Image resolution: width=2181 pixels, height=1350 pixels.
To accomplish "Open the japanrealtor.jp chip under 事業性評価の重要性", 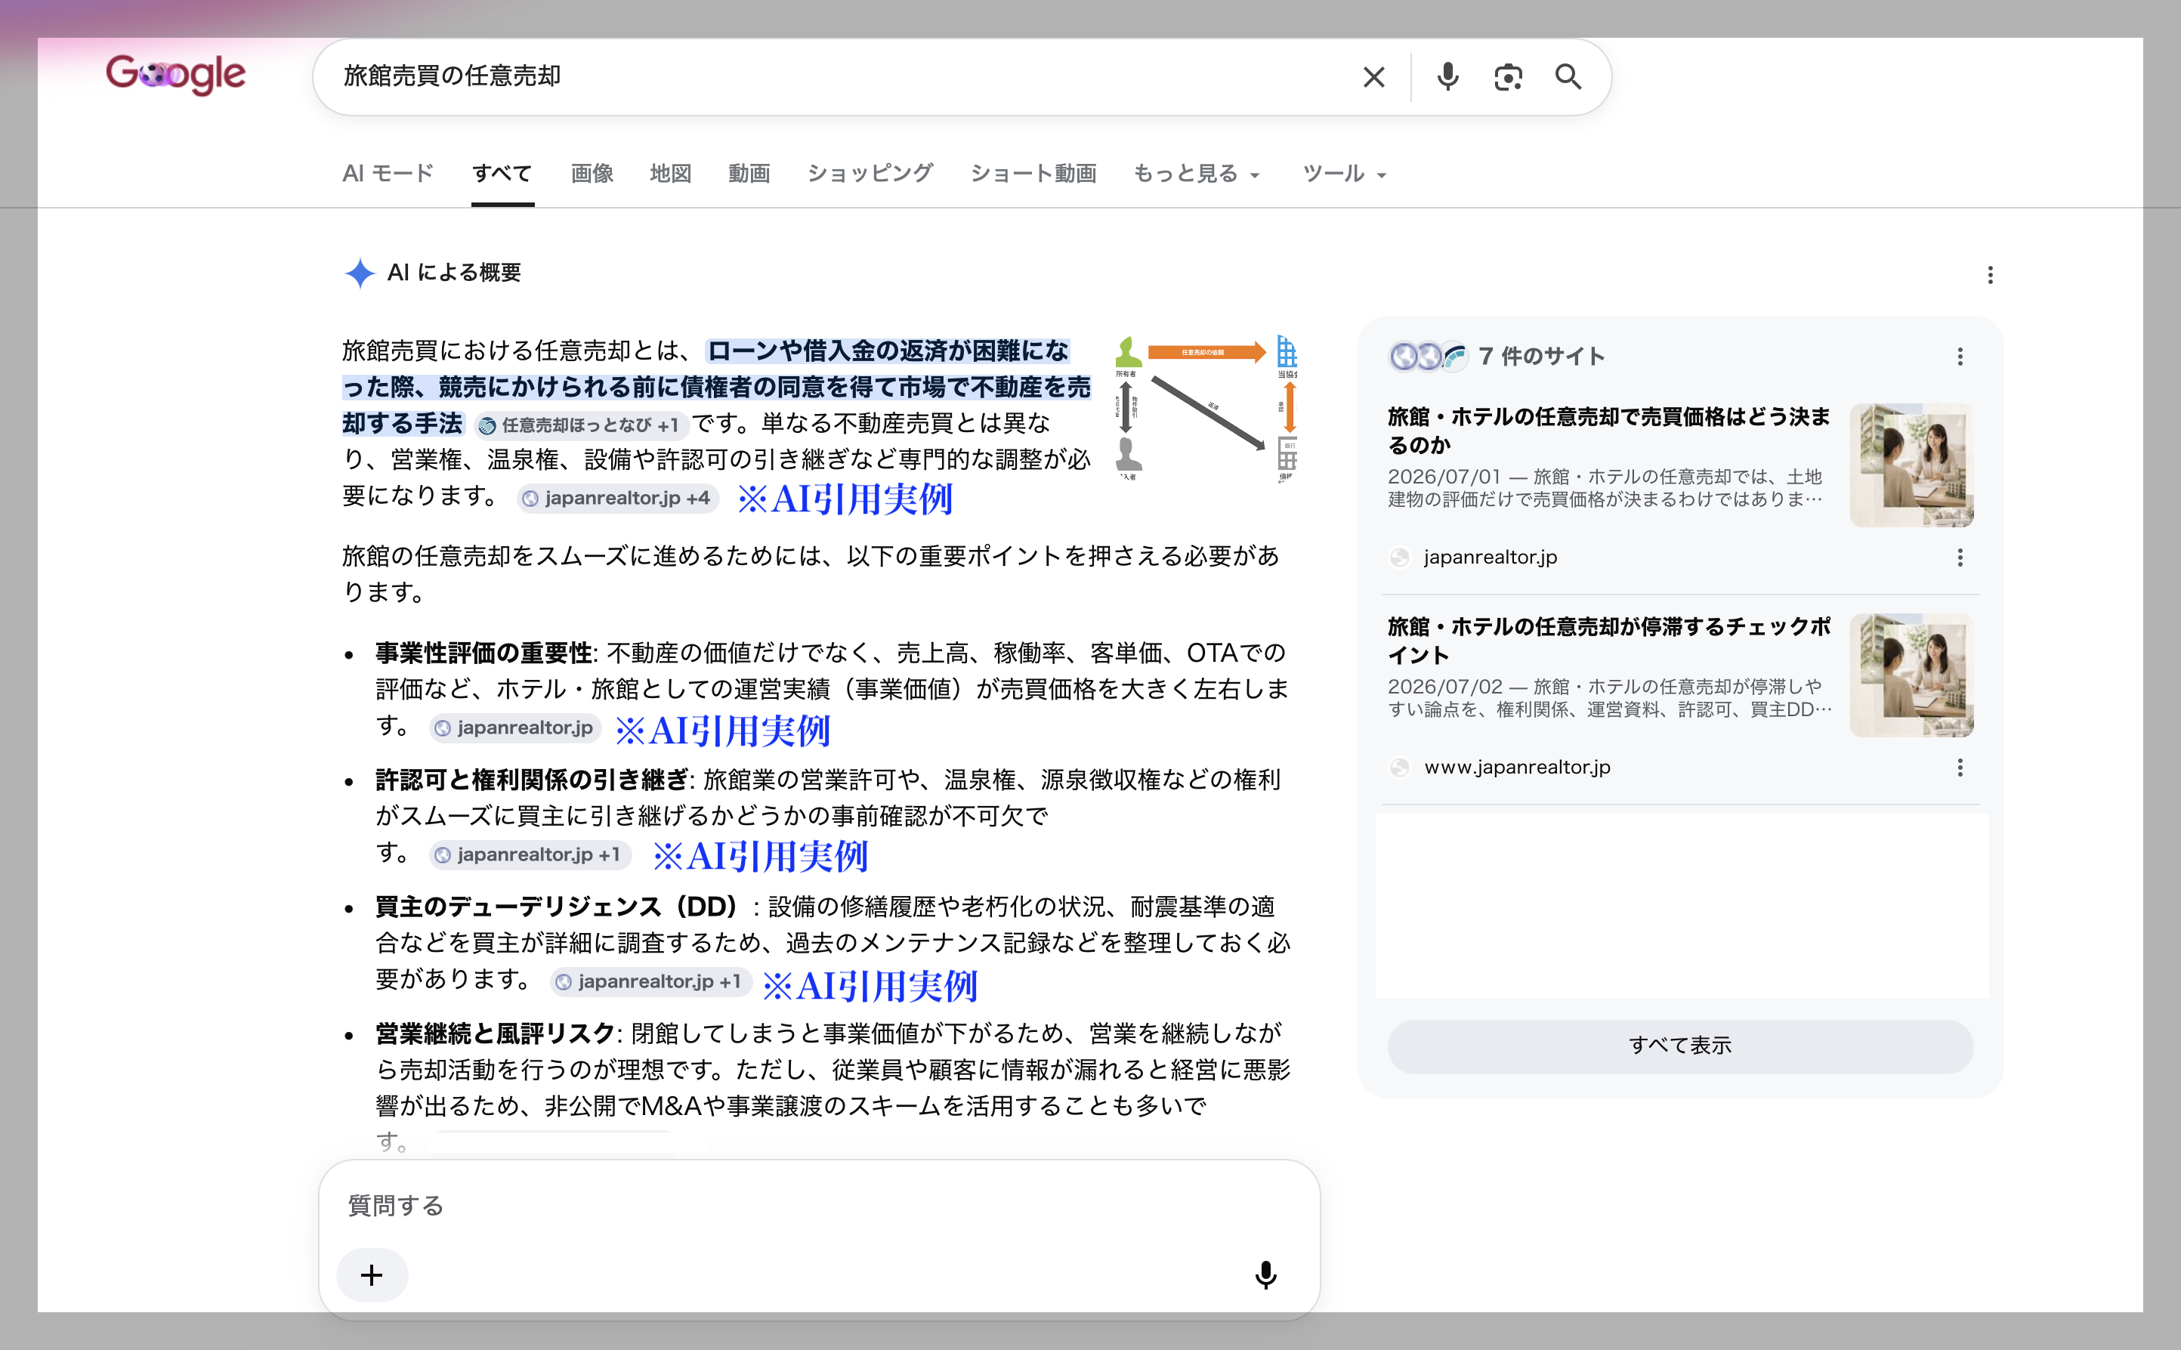I will (514, 728).
